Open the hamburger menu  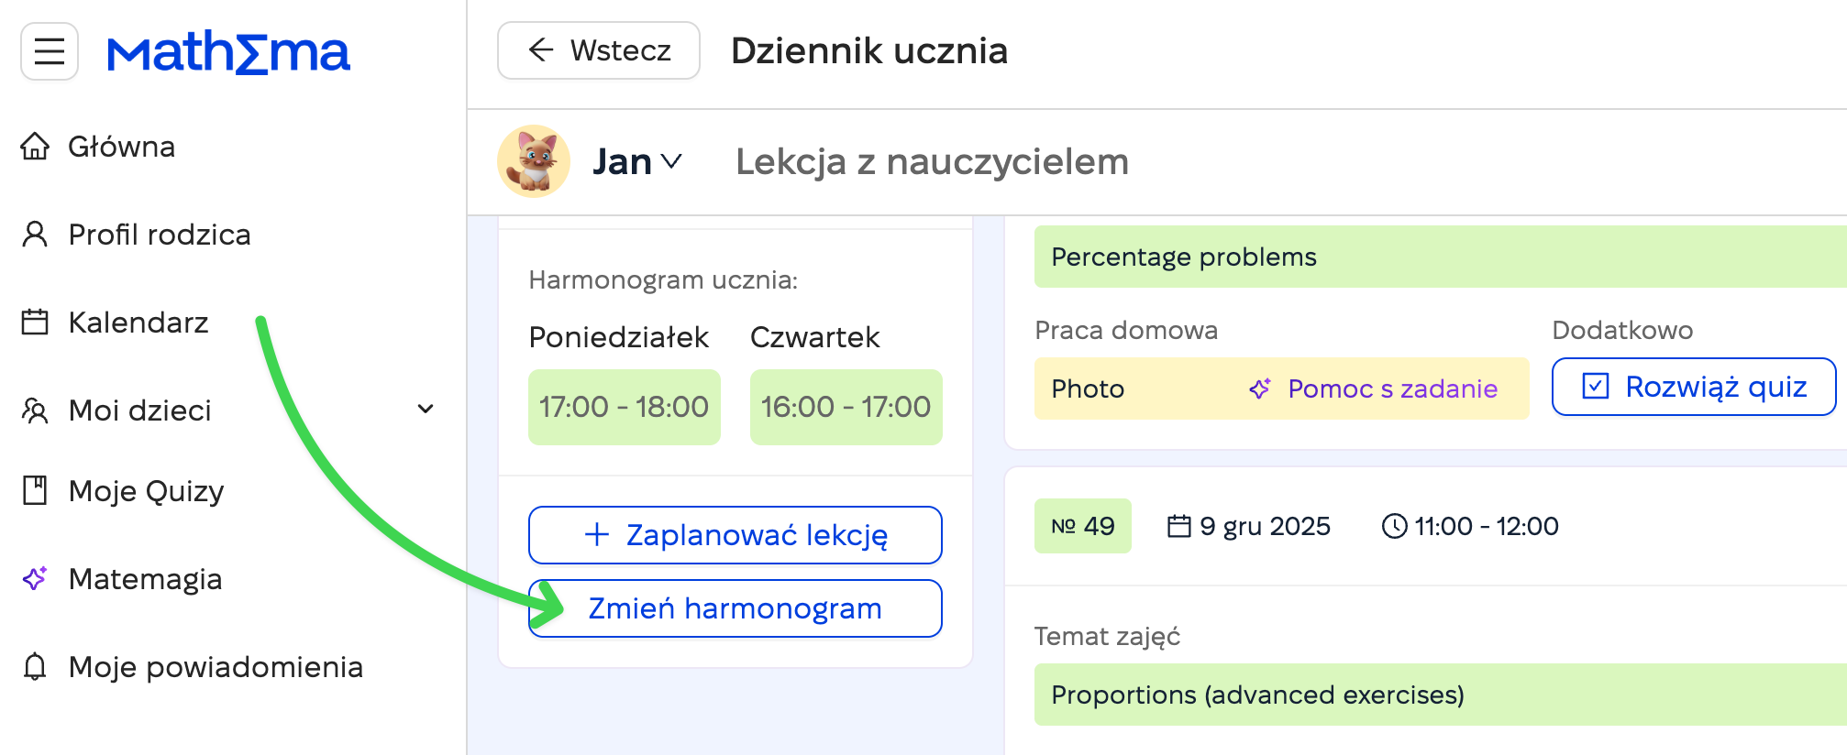click(x=50, y=51)
